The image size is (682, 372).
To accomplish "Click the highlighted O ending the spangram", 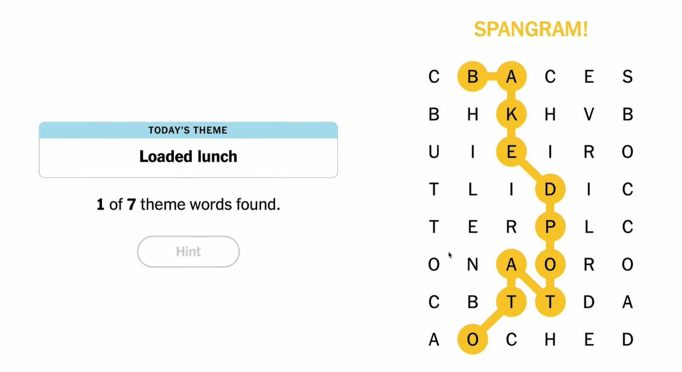I will click(x=472, y=340).
